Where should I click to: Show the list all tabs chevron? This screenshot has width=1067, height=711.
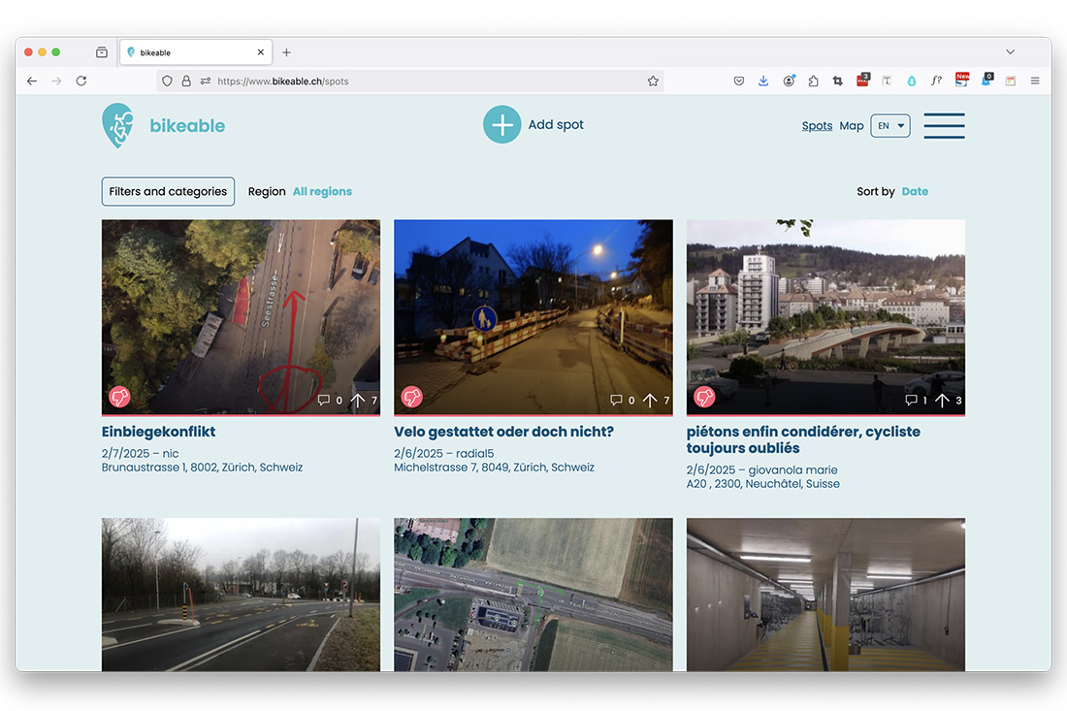point(1011,52)
